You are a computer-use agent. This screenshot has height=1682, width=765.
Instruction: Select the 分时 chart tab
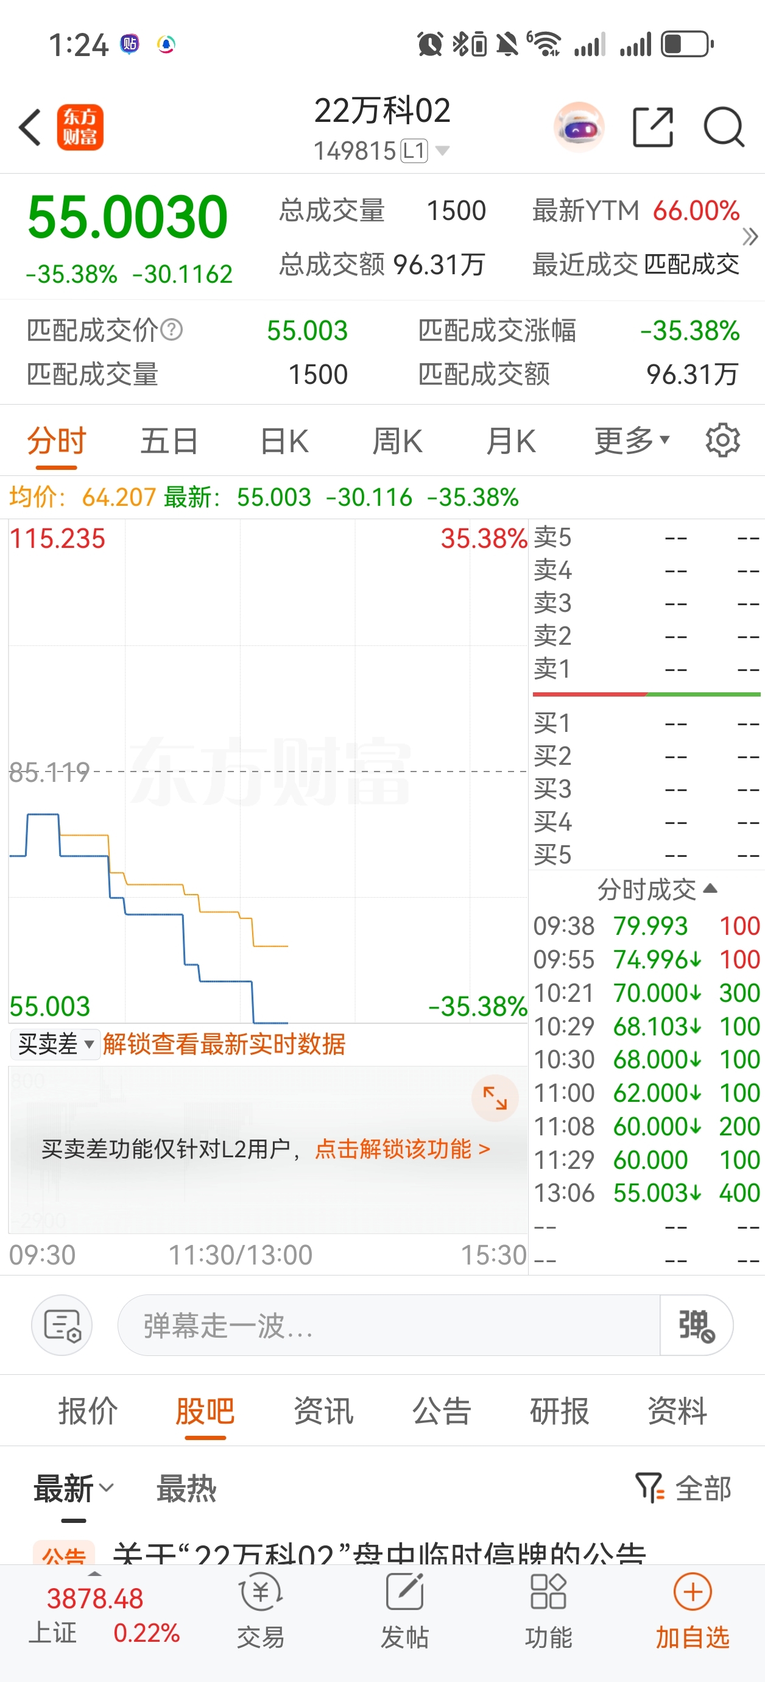coord(56,440)
